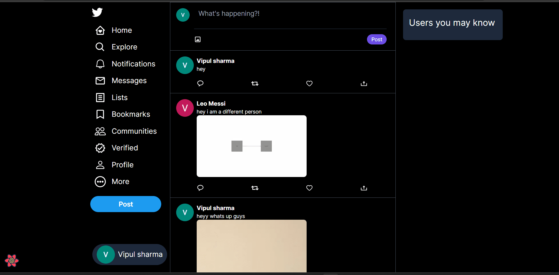Open the Communities section
The image size is (559, 275).
point(134,131)
